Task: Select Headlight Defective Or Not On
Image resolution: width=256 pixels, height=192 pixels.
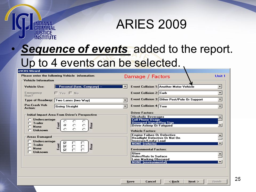Action: [174, 138]
